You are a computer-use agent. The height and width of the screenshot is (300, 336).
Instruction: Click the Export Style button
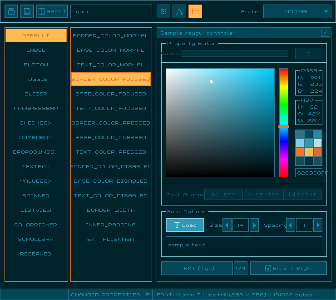click(x=288, y=268)
